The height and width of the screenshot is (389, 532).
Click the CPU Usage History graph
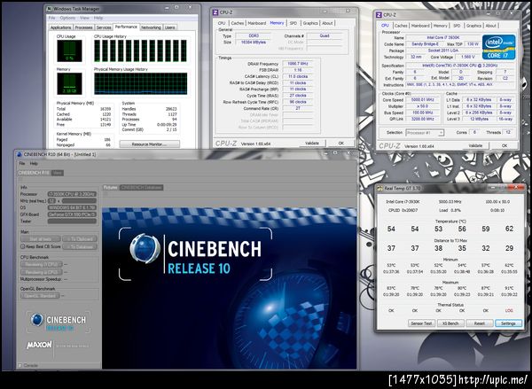[x=140, y=51]
